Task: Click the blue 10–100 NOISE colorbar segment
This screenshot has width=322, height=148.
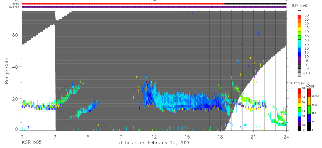Action: click(309, 118)
